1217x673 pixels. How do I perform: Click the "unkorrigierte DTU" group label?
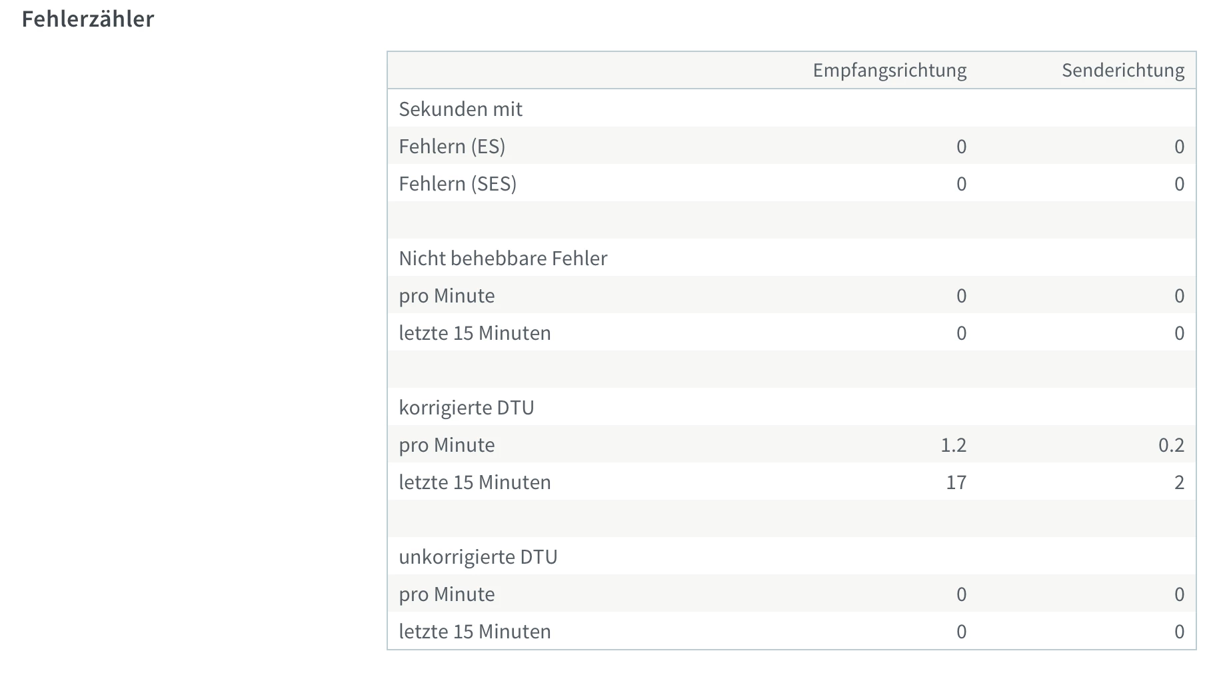point(478,556)
